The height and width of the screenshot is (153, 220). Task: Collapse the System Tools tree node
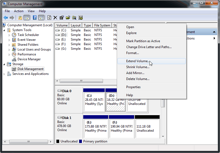coord(4,30)
